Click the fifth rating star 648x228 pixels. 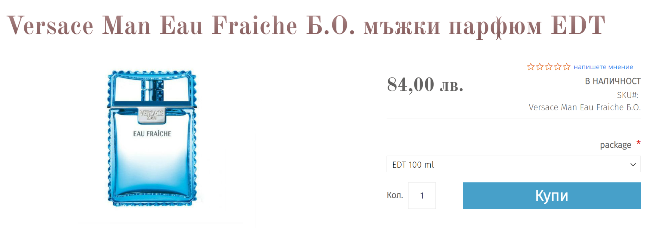click(x=566, y=67)
